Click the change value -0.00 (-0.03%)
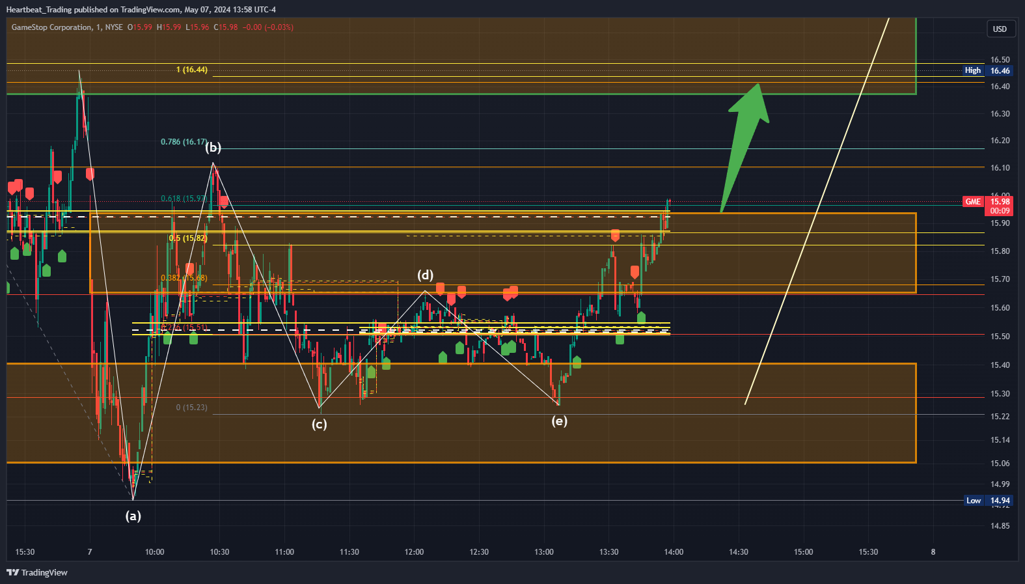This screenshot has height=584, width=1025. click(268, 27)
